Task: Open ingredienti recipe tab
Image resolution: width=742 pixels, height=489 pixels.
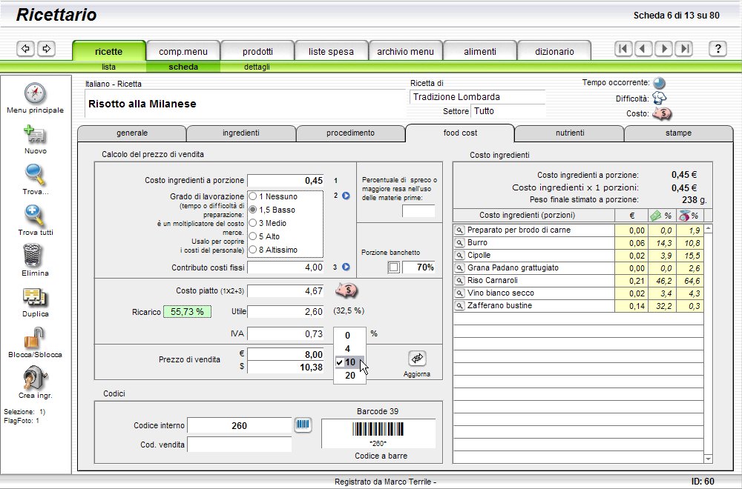Action: coord(241,133)
